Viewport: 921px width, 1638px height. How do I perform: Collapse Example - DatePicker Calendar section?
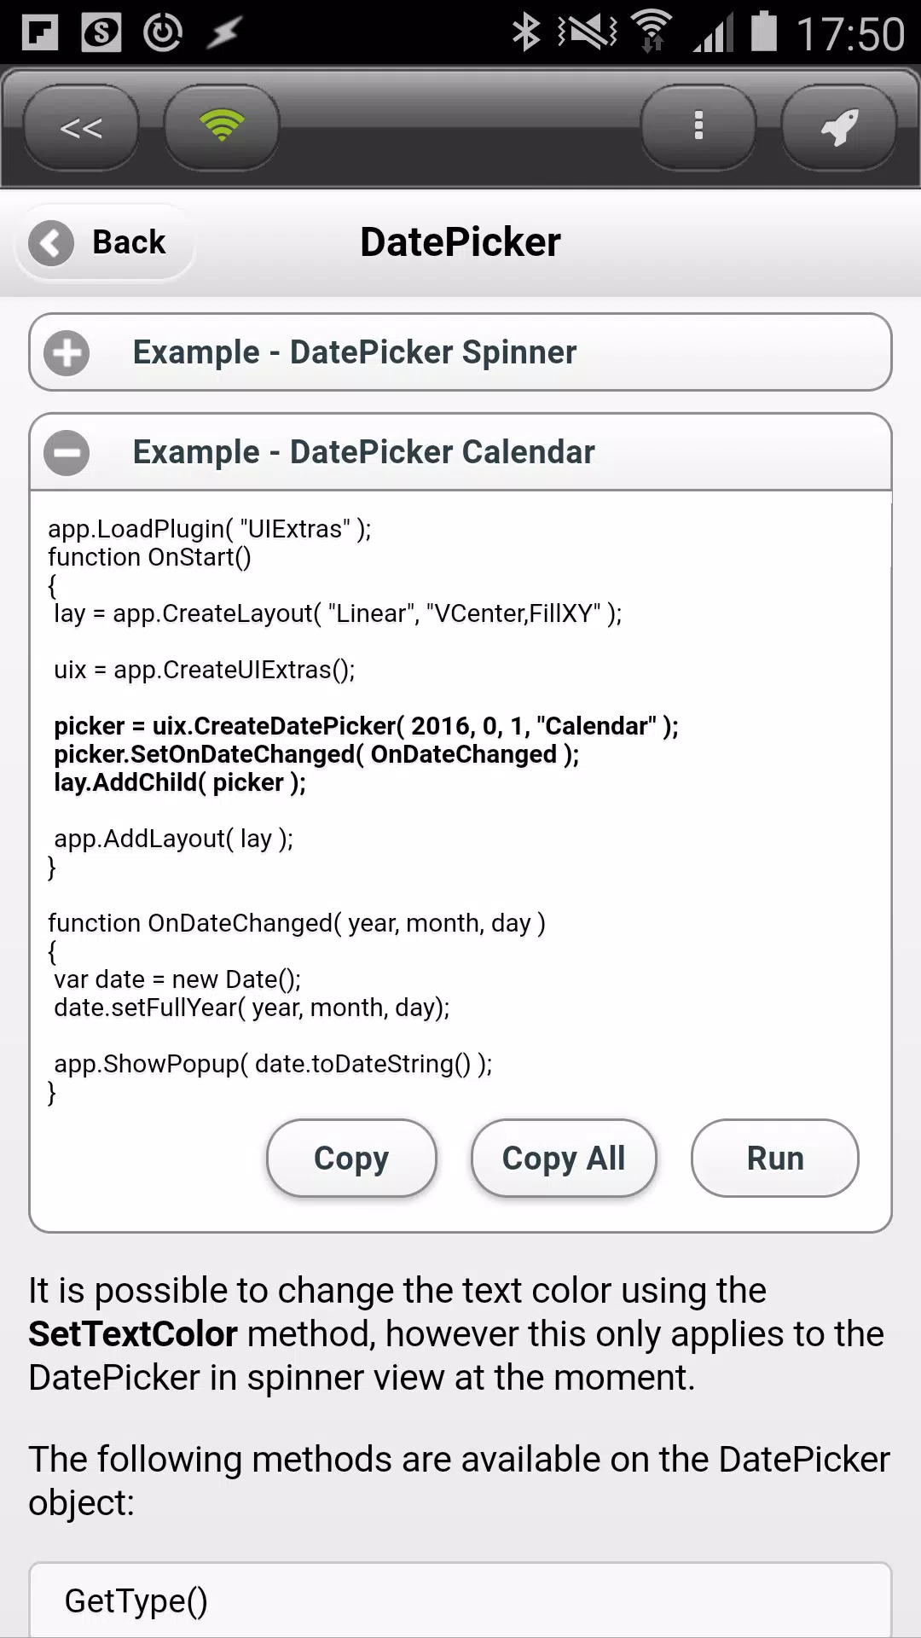coord(460,452)
